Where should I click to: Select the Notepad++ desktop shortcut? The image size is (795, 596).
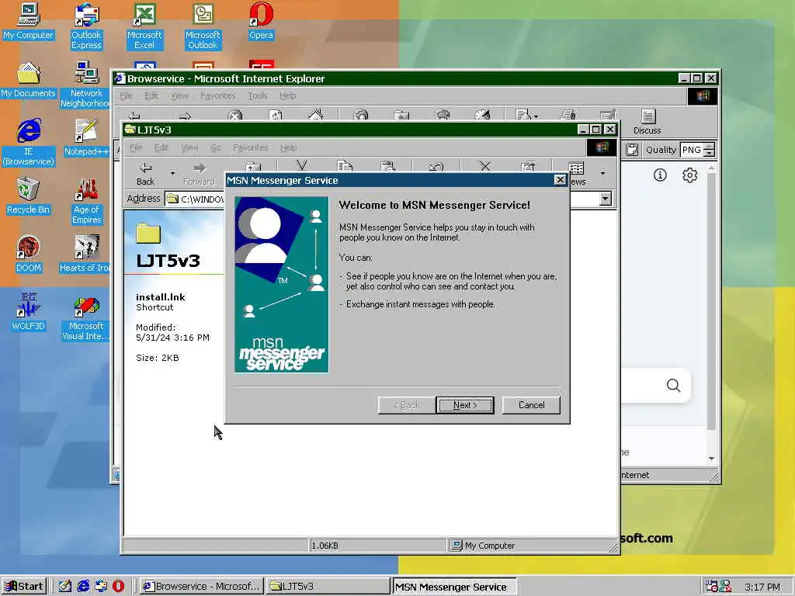pos(86,138)
